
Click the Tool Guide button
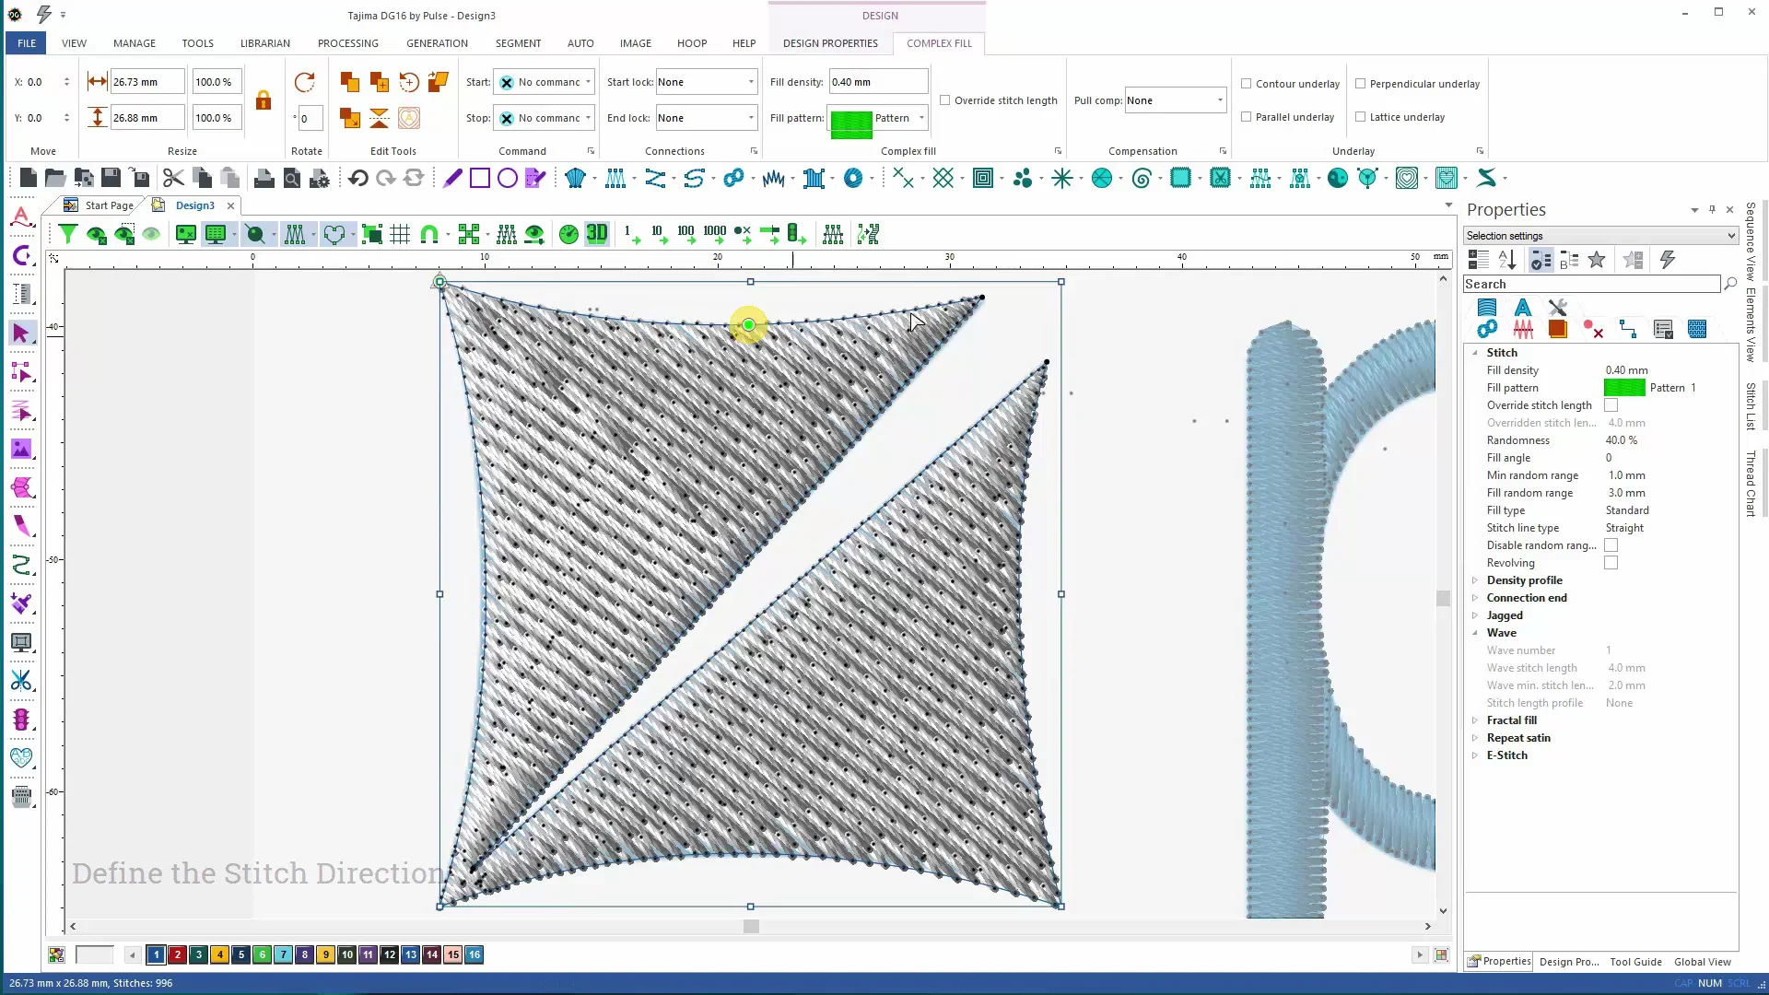(x=1634, y=961)
